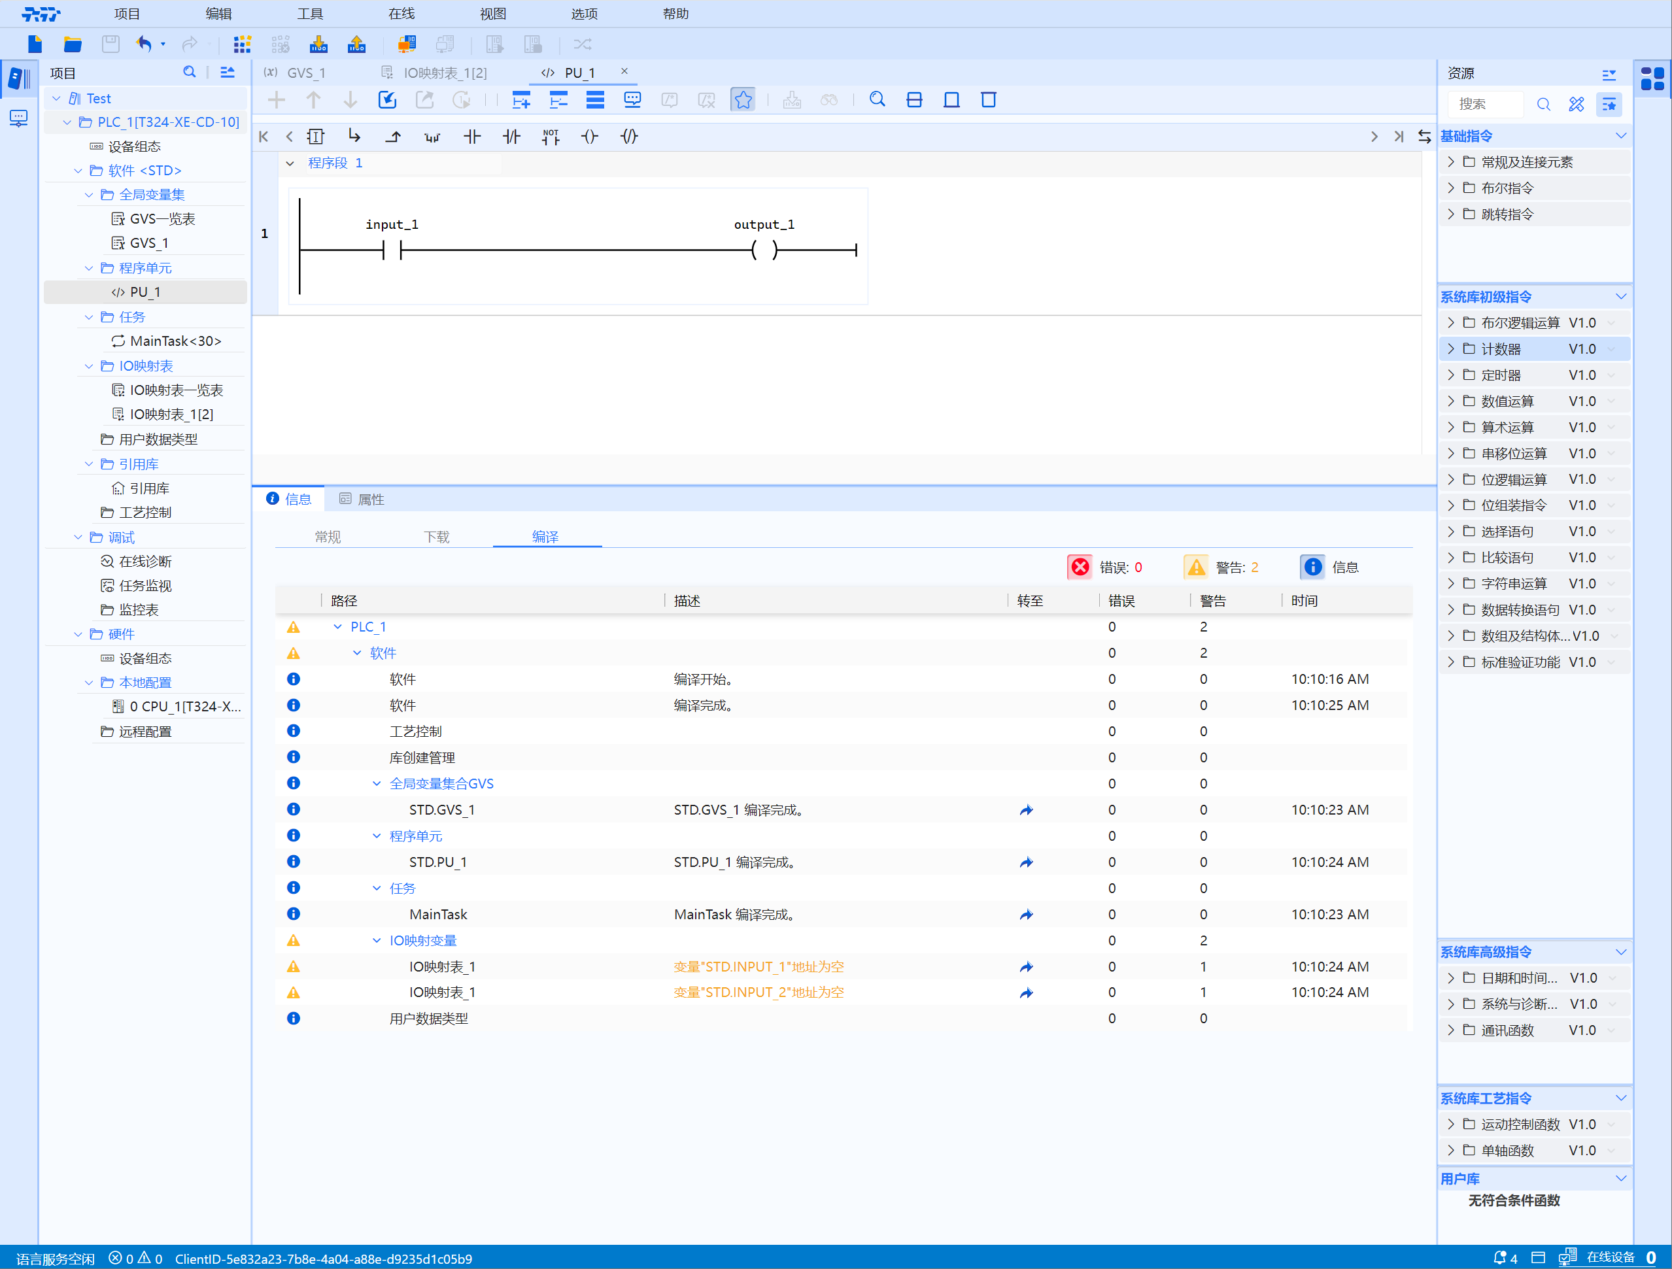
Task: Expand the 计数器 instruction folder
Action: (1450, 349)
